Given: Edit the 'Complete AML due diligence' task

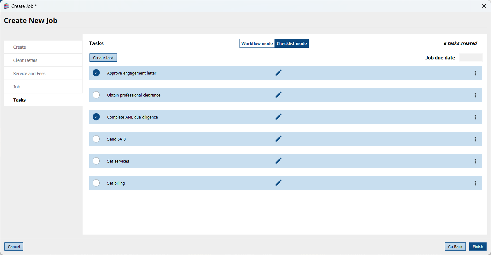Looking at the screenshot, I should [x=278, y=117].
